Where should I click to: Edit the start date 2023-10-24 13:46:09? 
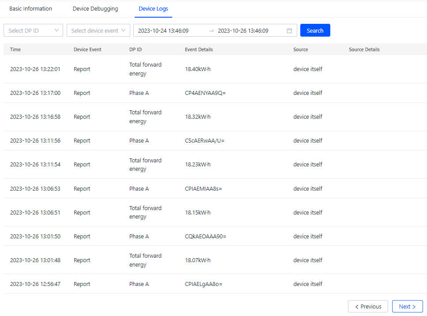point(163,31)
